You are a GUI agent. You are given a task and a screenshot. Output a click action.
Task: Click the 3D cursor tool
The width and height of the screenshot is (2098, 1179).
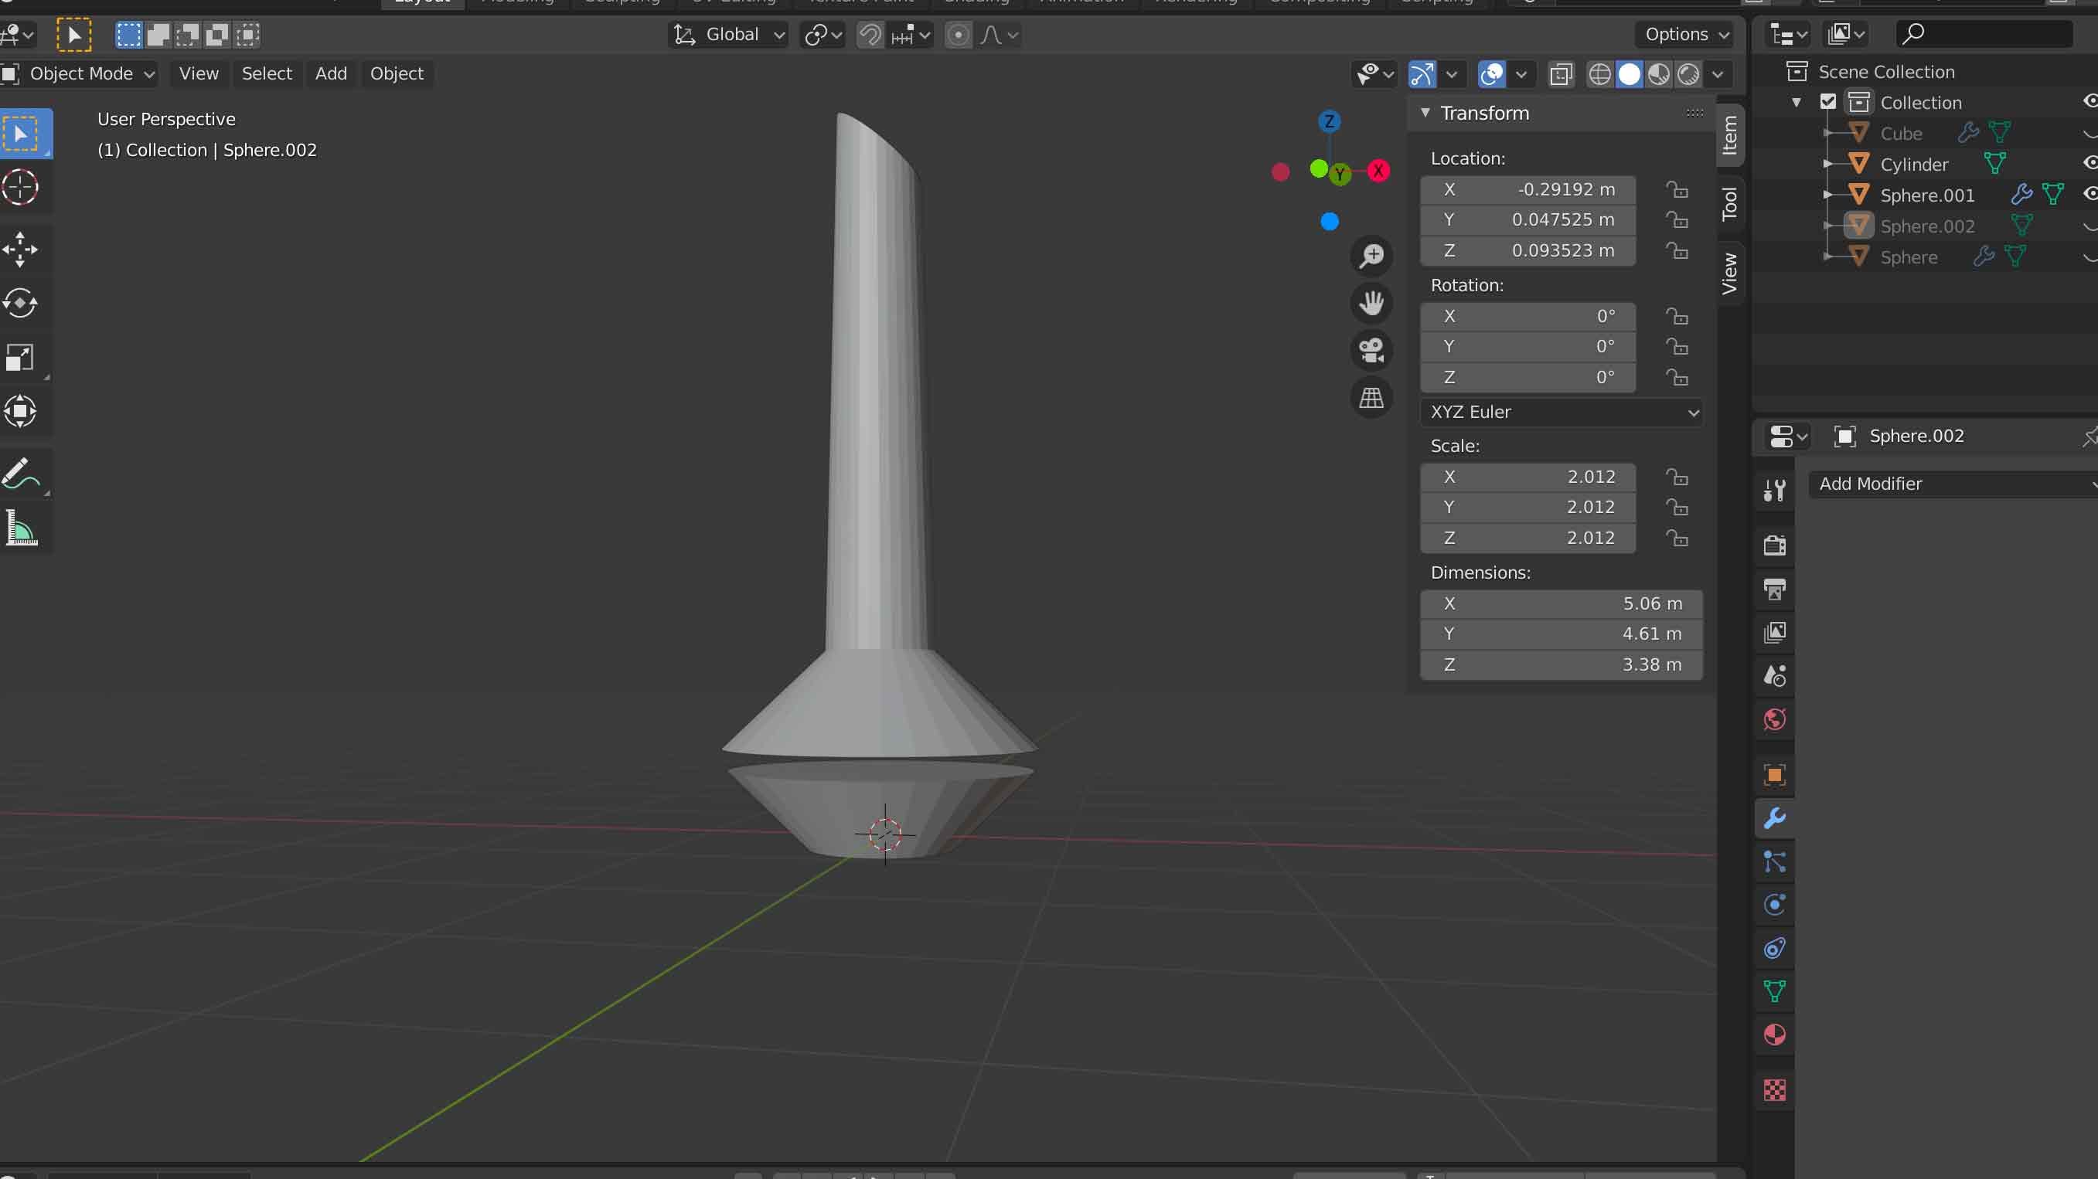click(20, 187)
